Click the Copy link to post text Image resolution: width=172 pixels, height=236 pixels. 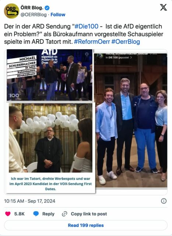[89, 214]
